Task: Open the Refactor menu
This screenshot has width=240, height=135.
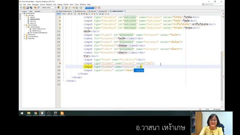Action: pyautogui.click(x=49, y=4)
